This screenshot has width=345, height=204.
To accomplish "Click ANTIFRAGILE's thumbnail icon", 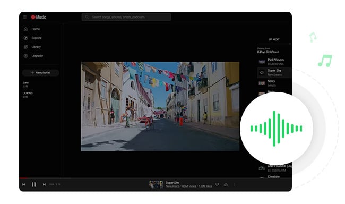I will coord(262,168).
